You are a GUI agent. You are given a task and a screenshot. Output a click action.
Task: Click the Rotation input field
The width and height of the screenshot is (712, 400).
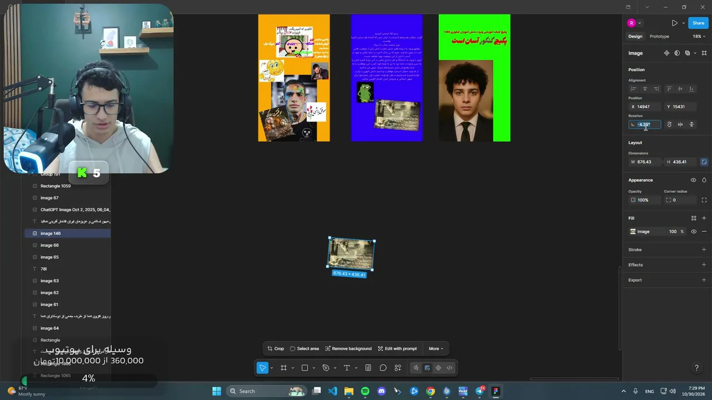click(645, 124)
